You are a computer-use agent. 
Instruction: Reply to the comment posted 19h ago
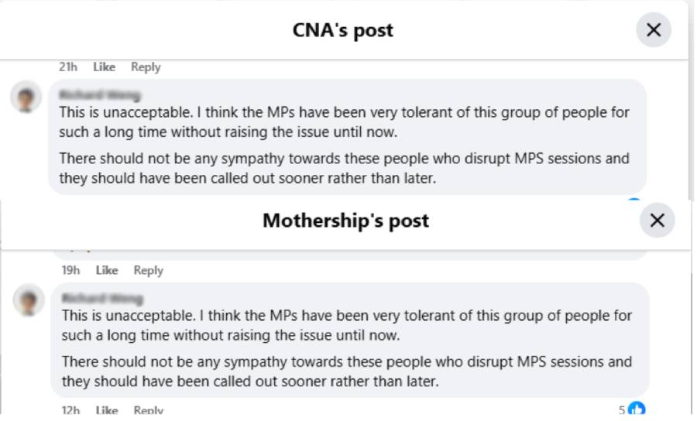[149, 270]
